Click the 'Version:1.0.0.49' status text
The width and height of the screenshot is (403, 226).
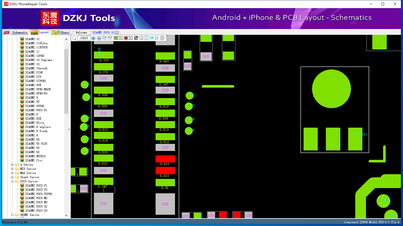pyautogui.click(x=14, y=222)
